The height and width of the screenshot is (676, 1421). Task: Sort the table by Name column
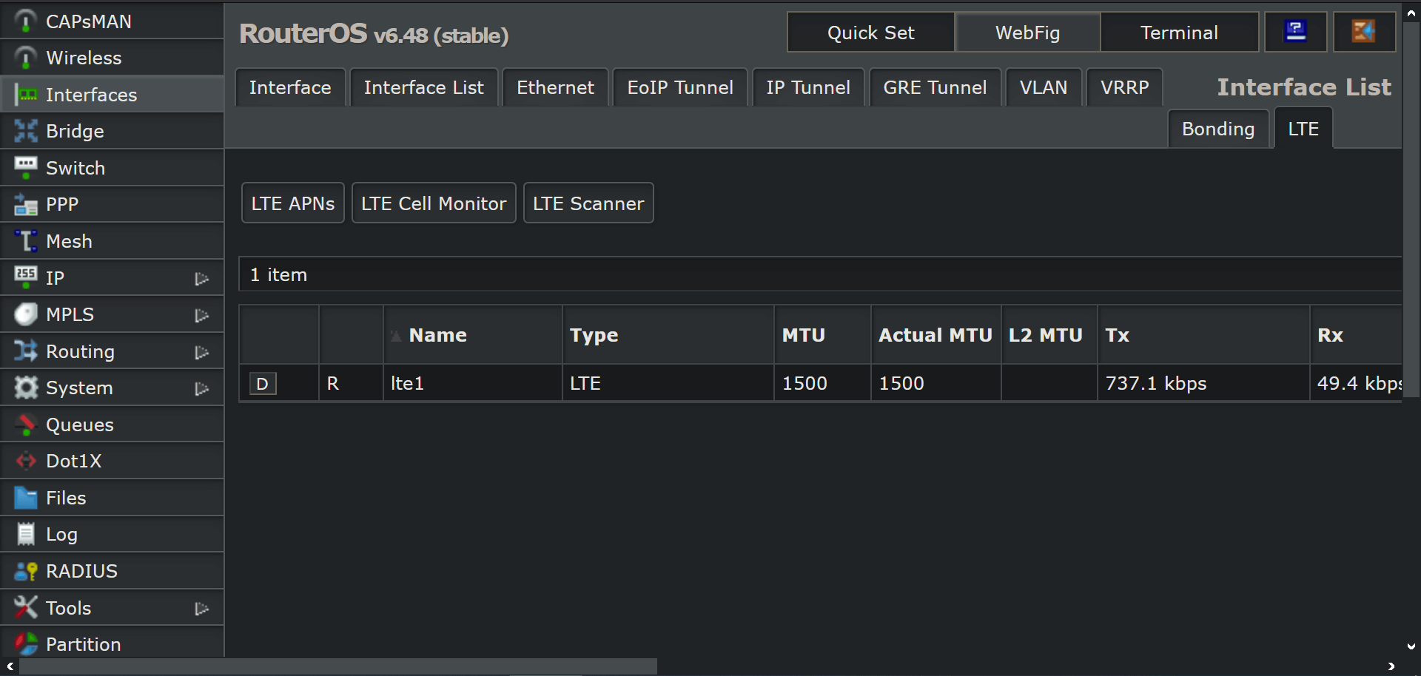pos(472,335)
